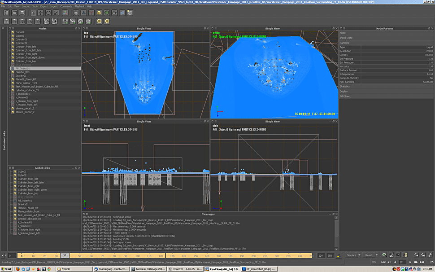Viewport: 435px width, 272px height.
Task: Open the Playback menu
Action: (79, 6)
